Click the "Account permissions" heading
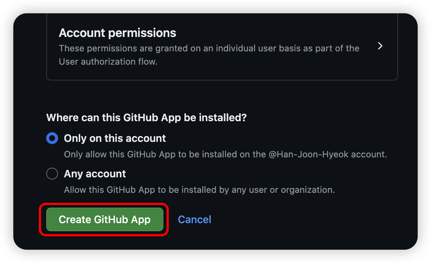The width and height of the screenshot is (431, 263). [117, 33]
